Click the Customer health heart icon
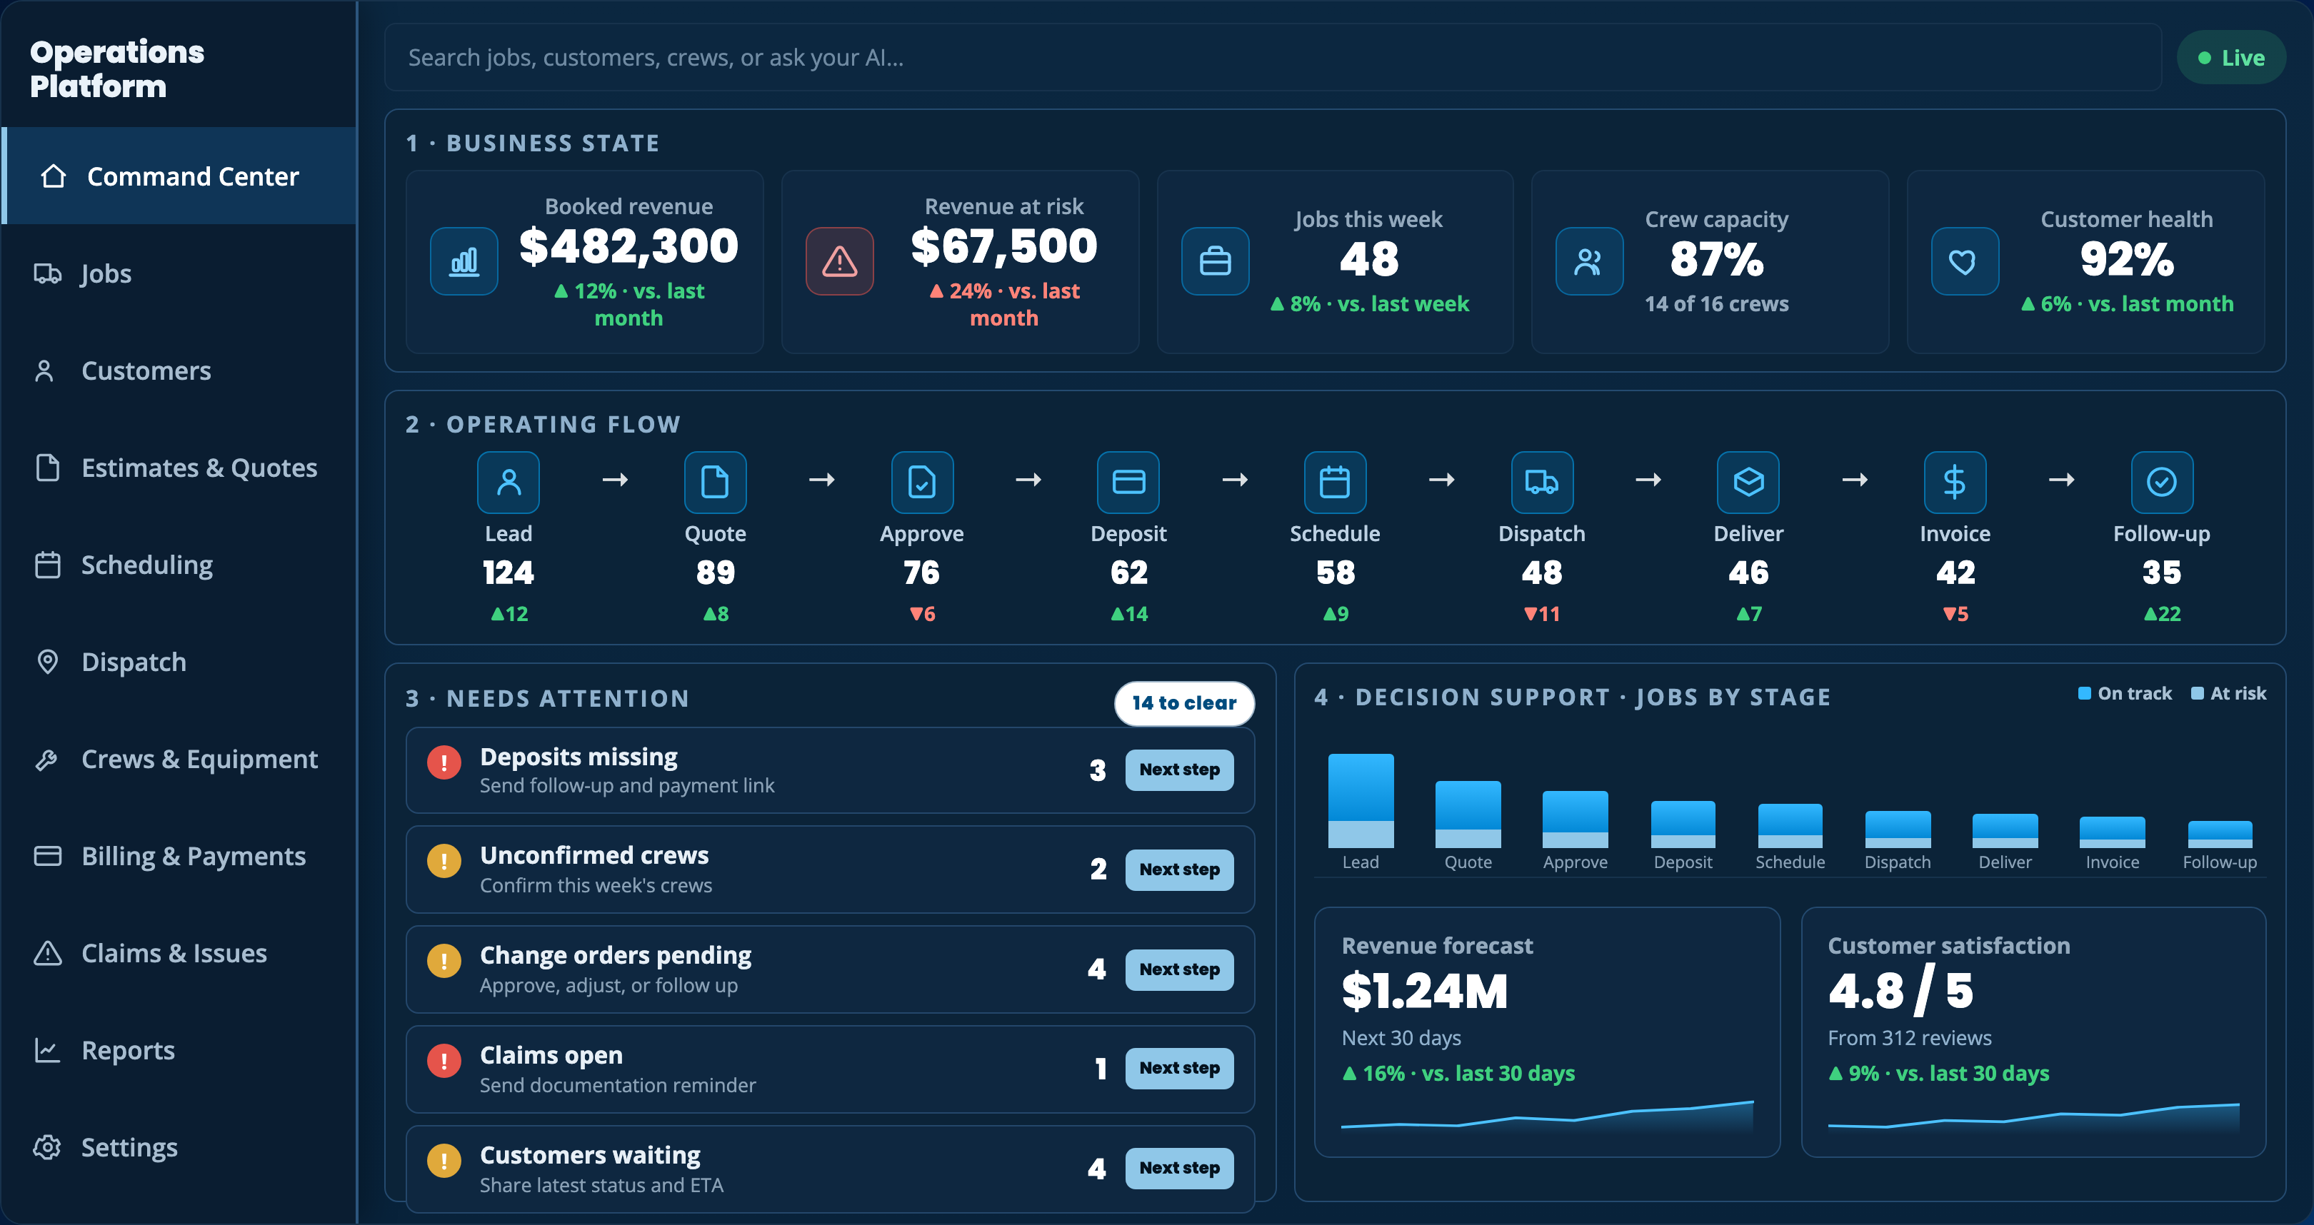 pyautogui.click(x=1965, y=261)
